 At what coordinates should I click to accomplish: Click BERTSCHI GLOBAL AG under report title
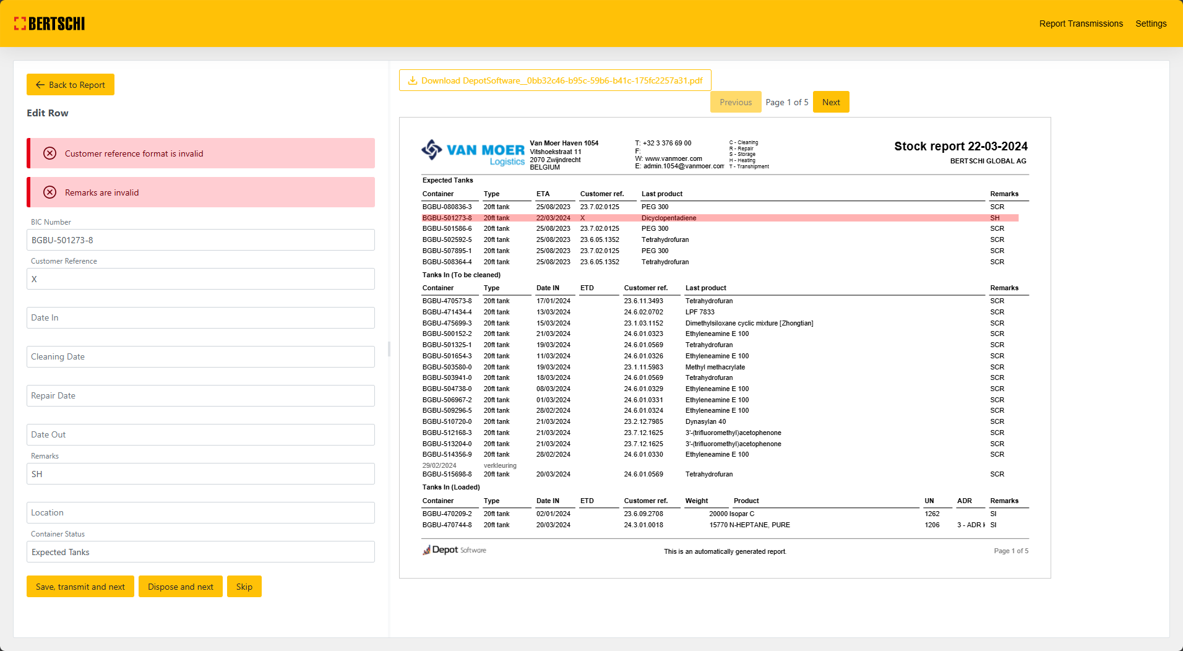pyautogui.click(x=988, y=161)
